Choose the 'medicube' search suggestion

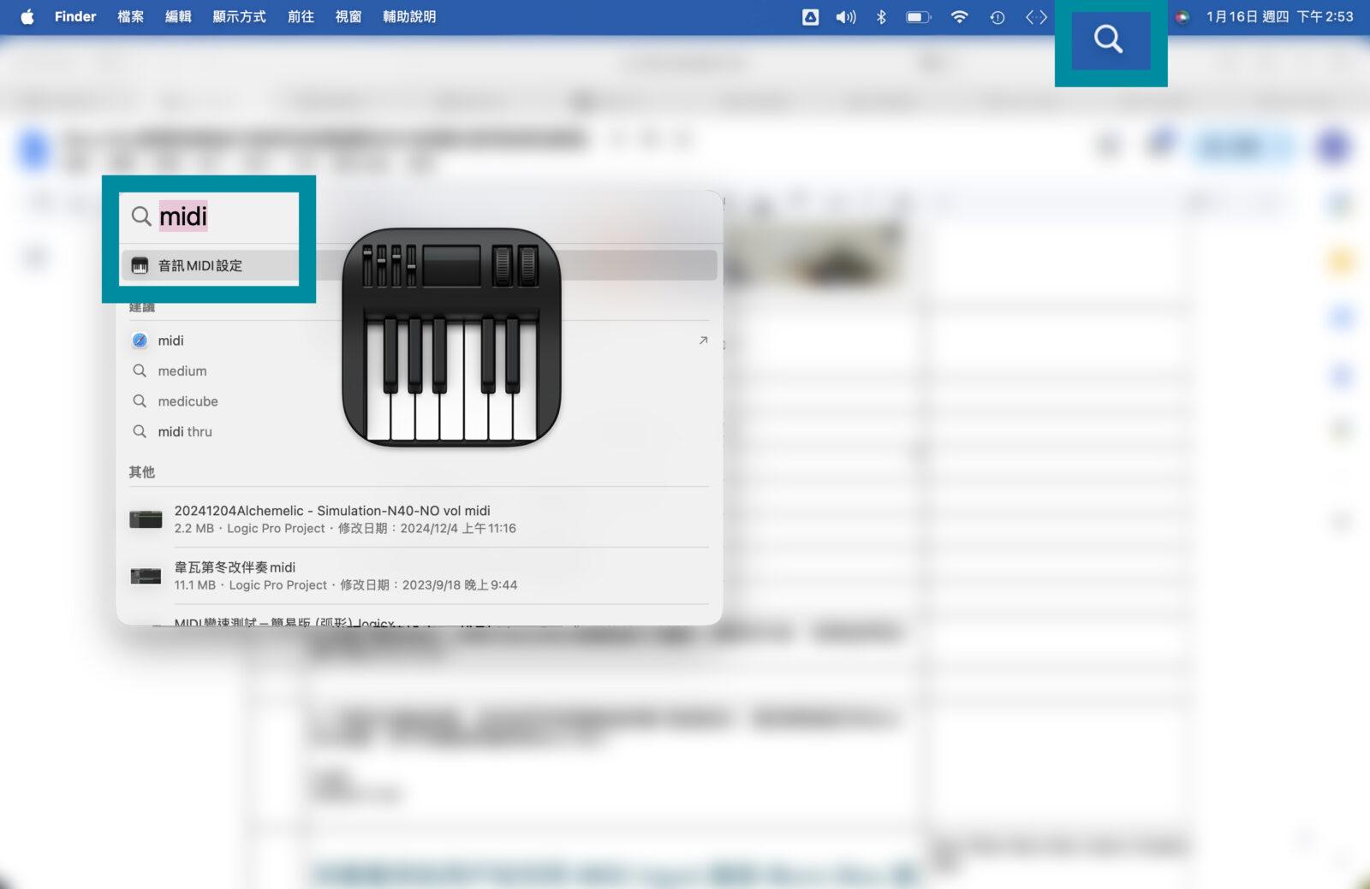pyautogui.click(x=188, y=401)
